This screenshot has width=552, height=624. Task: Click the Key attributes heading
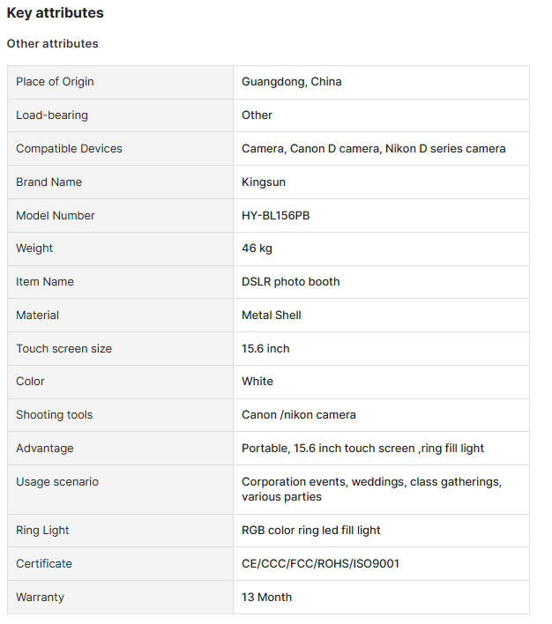coord(55,12)
